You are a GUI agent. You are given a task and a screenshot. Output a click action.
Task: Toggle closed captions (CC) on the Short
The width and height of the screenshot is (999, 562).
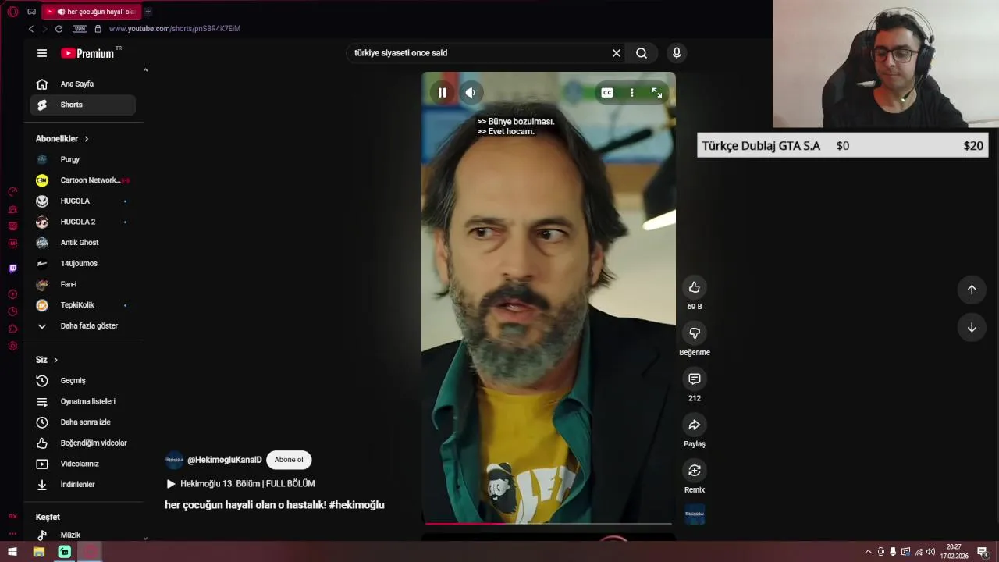tap(607, 93)
